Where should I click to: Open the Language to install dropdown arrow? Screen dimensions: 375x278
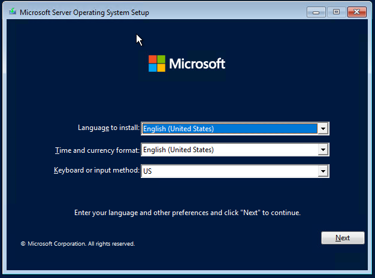click(323, 129)
